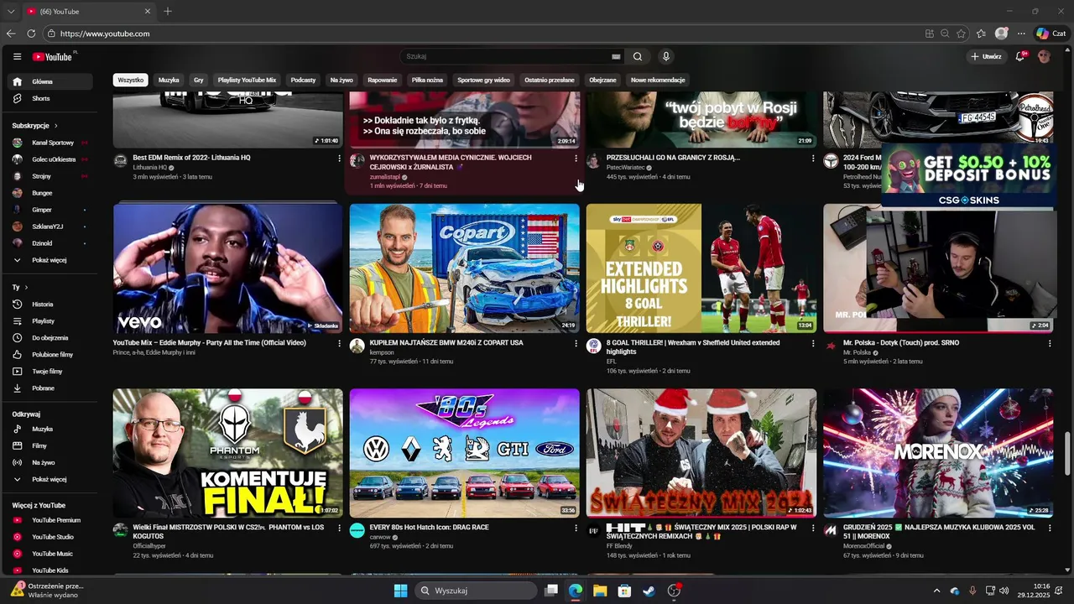Viewport: 1074px width, 604px height.
Task: Open Golec uOrkiestra subscription
Action: coord(52,159)
